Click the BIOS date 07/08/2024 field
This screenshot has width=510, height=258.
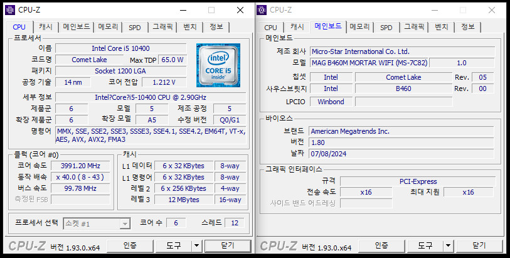coord(401,154)
